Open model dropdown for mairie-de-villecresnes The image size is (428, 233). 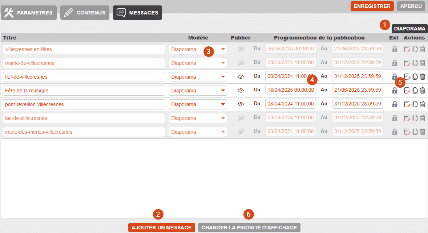coord(198,63)
